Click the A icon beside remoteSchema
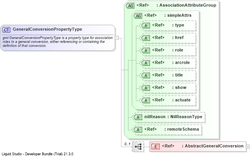250x156 pixels. [x=138, y=130]
